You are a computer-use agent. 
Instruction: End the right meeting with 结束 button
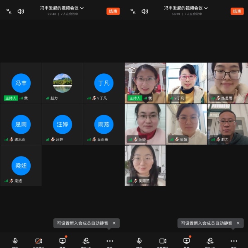pos(237,11)
